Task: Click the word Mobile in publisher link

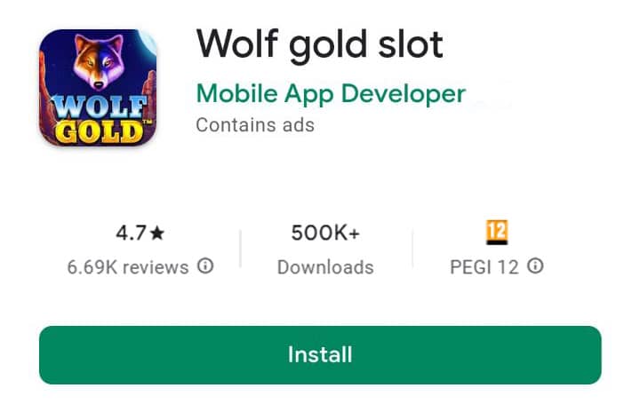Action: 236,93
